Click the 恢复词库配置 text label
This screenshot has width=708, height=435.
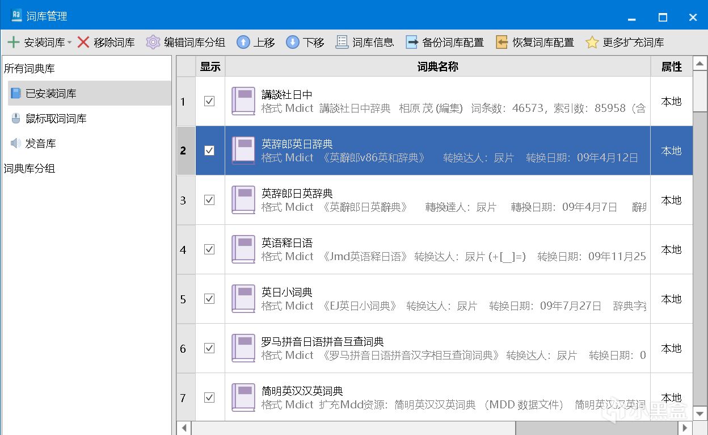[543, 43]
